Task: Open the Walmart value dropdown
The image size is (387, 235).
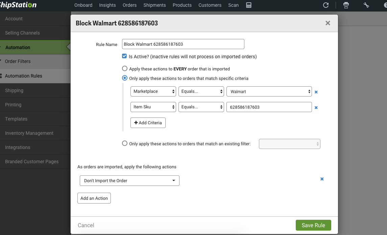Action: (x=269, y=91)
